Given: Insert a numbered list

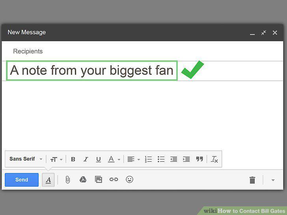Looking at the screenshot, I should (148, 159).
